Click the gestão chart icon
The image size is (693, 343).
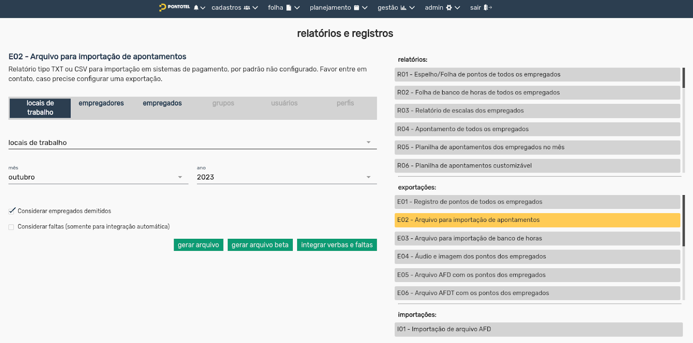[x=403, y=8]
